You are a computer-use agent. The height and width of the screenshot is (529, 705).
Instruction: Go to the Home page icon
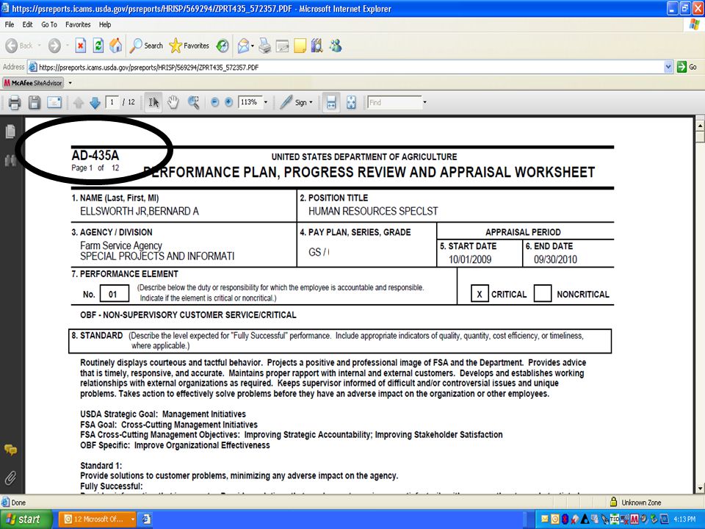[x=115, y=46]
